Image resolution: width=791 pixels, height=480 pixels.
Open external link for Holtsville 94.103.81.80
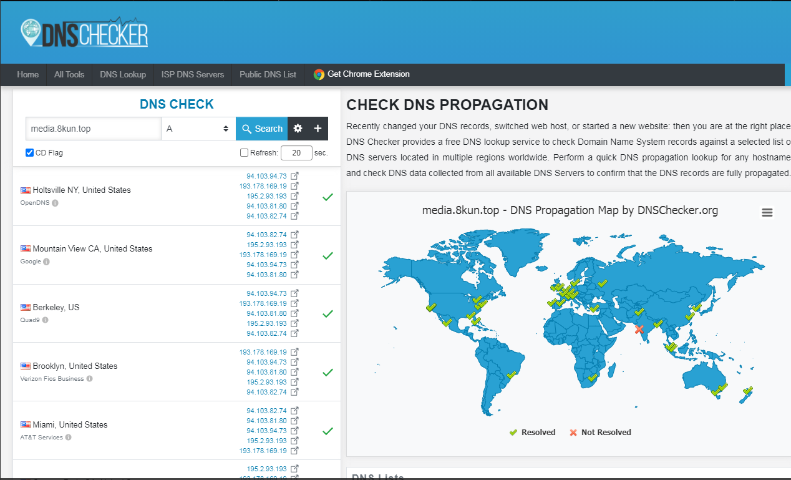pyautogui.click(x=295, y=206)
